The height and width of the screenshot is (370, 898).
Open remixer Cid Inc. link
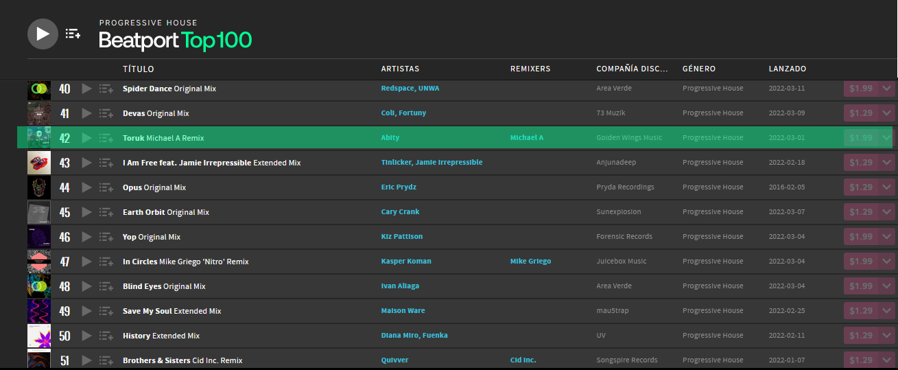tap(523, 360)
